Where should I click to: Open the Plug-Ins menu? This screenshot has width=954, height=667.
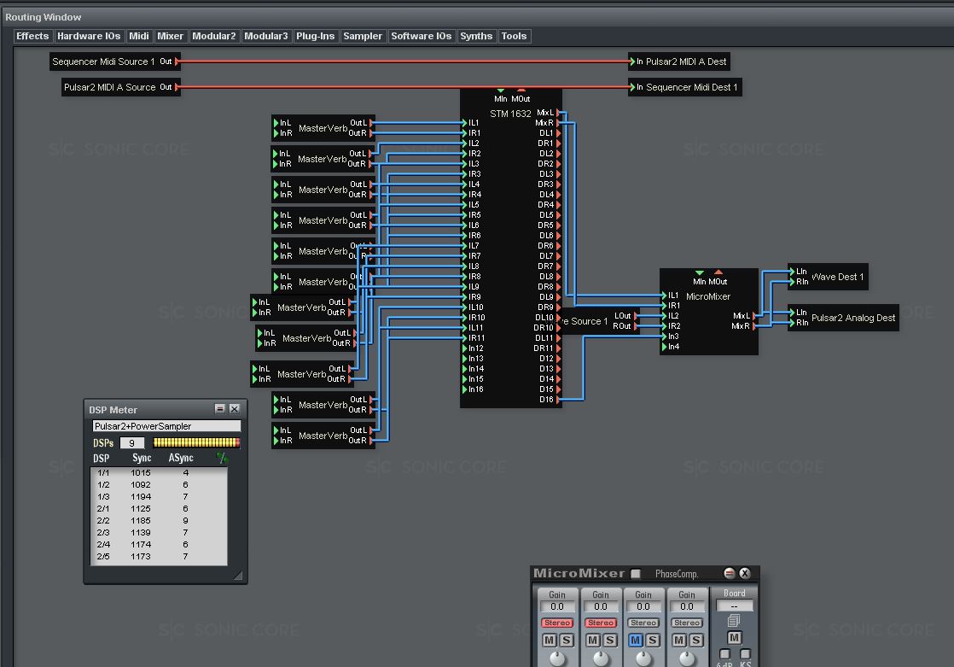click(315, 36)
